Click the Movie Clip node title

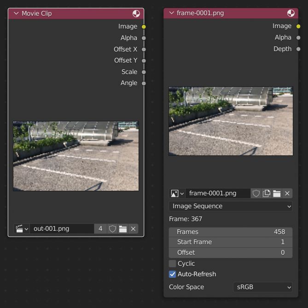37,13
